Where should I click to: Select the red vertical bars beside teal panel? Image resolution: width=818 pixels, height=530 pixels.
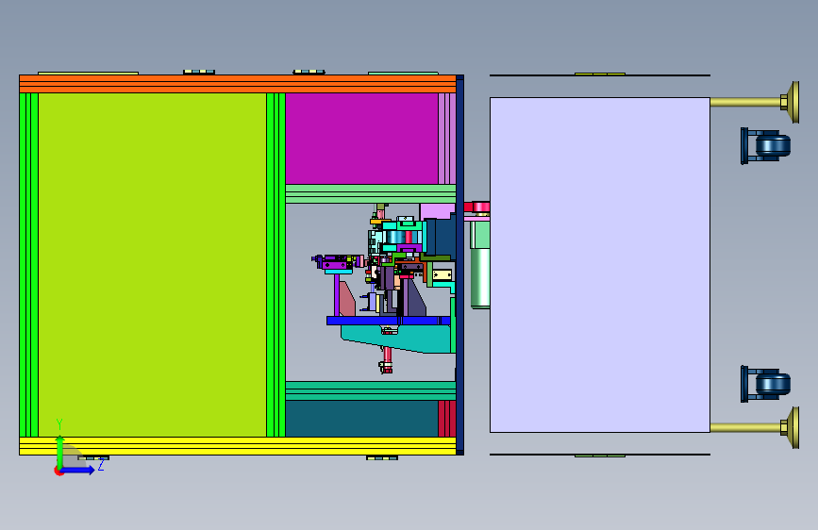(x=447, y=419)
